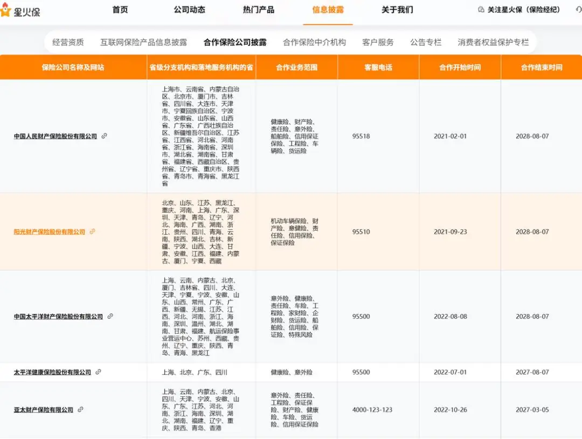Open link icon beside 亚太财产保险有限公司
Viewport: 582px width, 439px height.
point(80,409)
